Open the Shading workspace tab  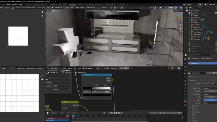pos(72,5)
